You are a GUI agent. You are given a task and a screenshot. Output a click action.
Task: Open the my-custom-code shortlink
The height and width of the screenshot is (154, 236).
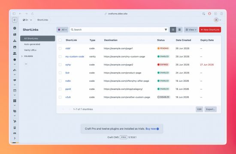75,56
